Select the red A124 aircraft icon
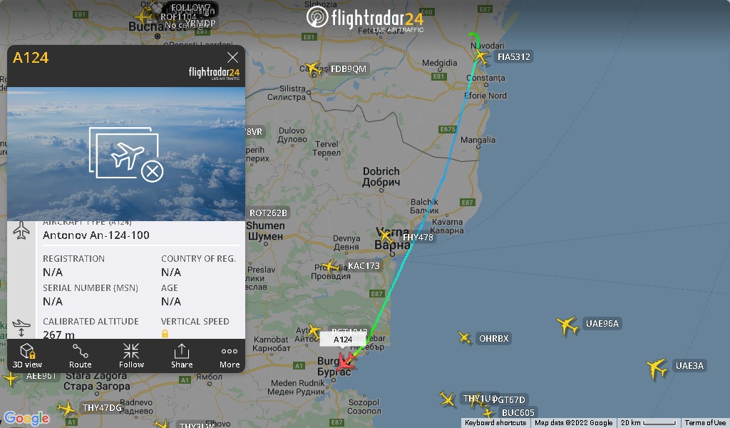 346,362
